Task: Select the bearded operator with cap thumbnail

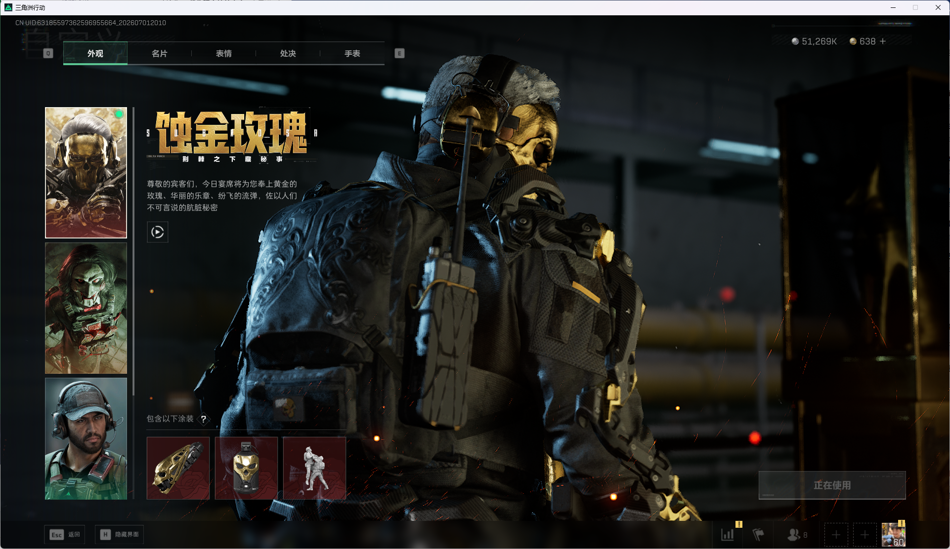Action: [86, 439]
